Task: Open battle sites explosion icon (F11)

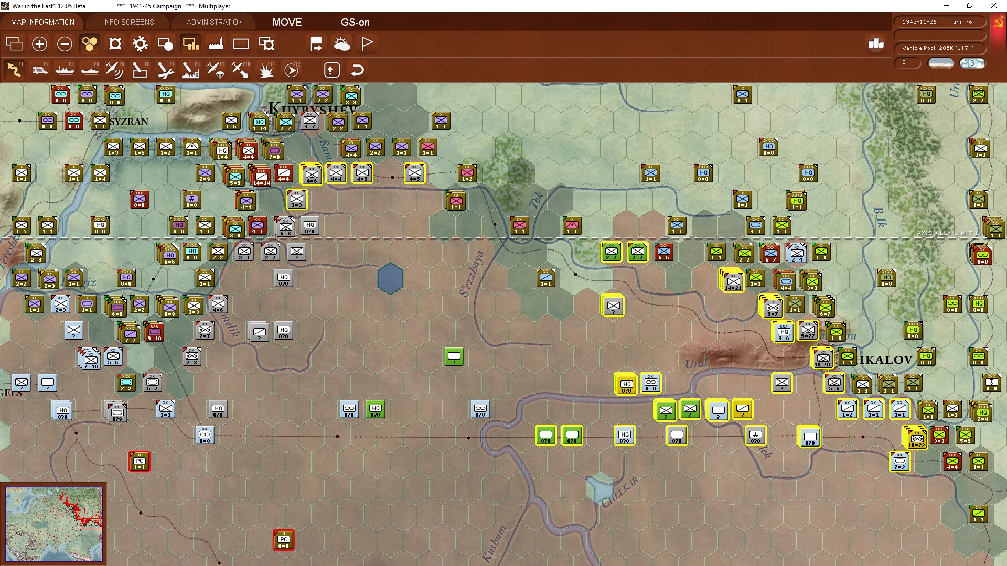Action: (266, 70)
